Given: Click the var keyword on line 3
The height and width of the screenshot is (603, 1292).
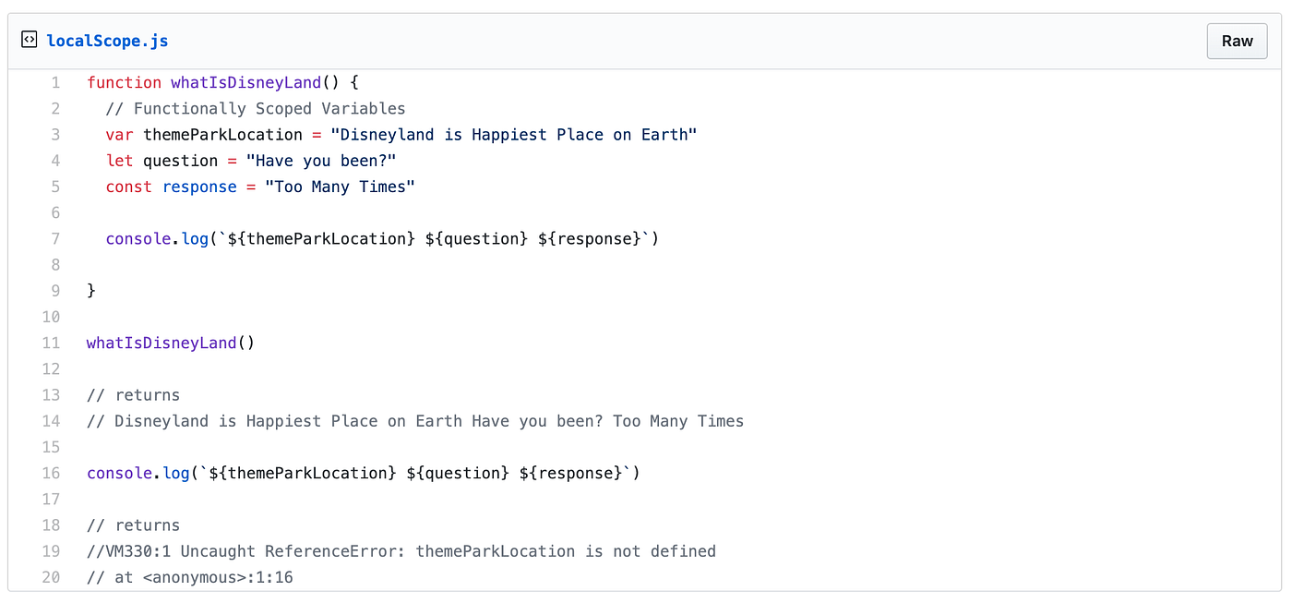Looking at the screenshot, I should pyautogui.click(x=120, y=134).
